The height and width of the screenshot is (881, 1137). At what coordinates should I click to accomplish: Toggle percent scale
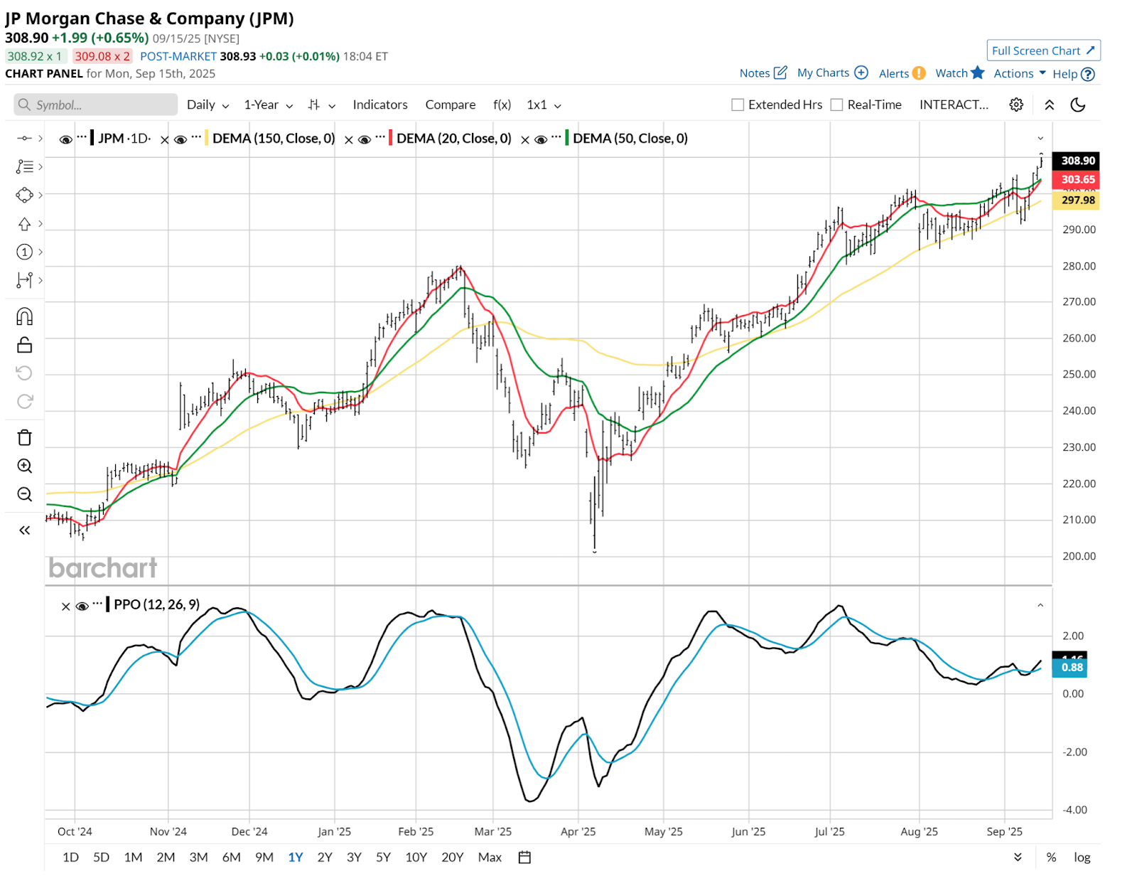1051,857
